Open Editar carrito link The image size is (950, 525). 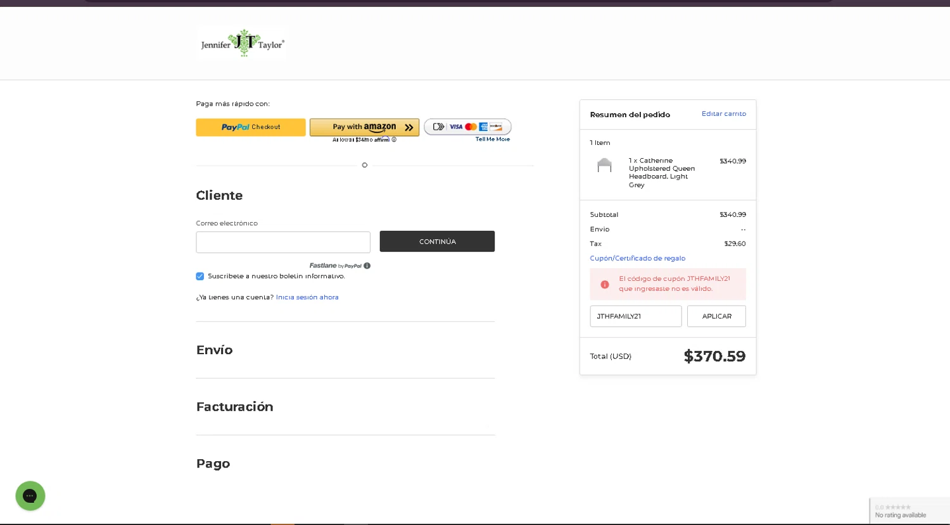(724, 114)
